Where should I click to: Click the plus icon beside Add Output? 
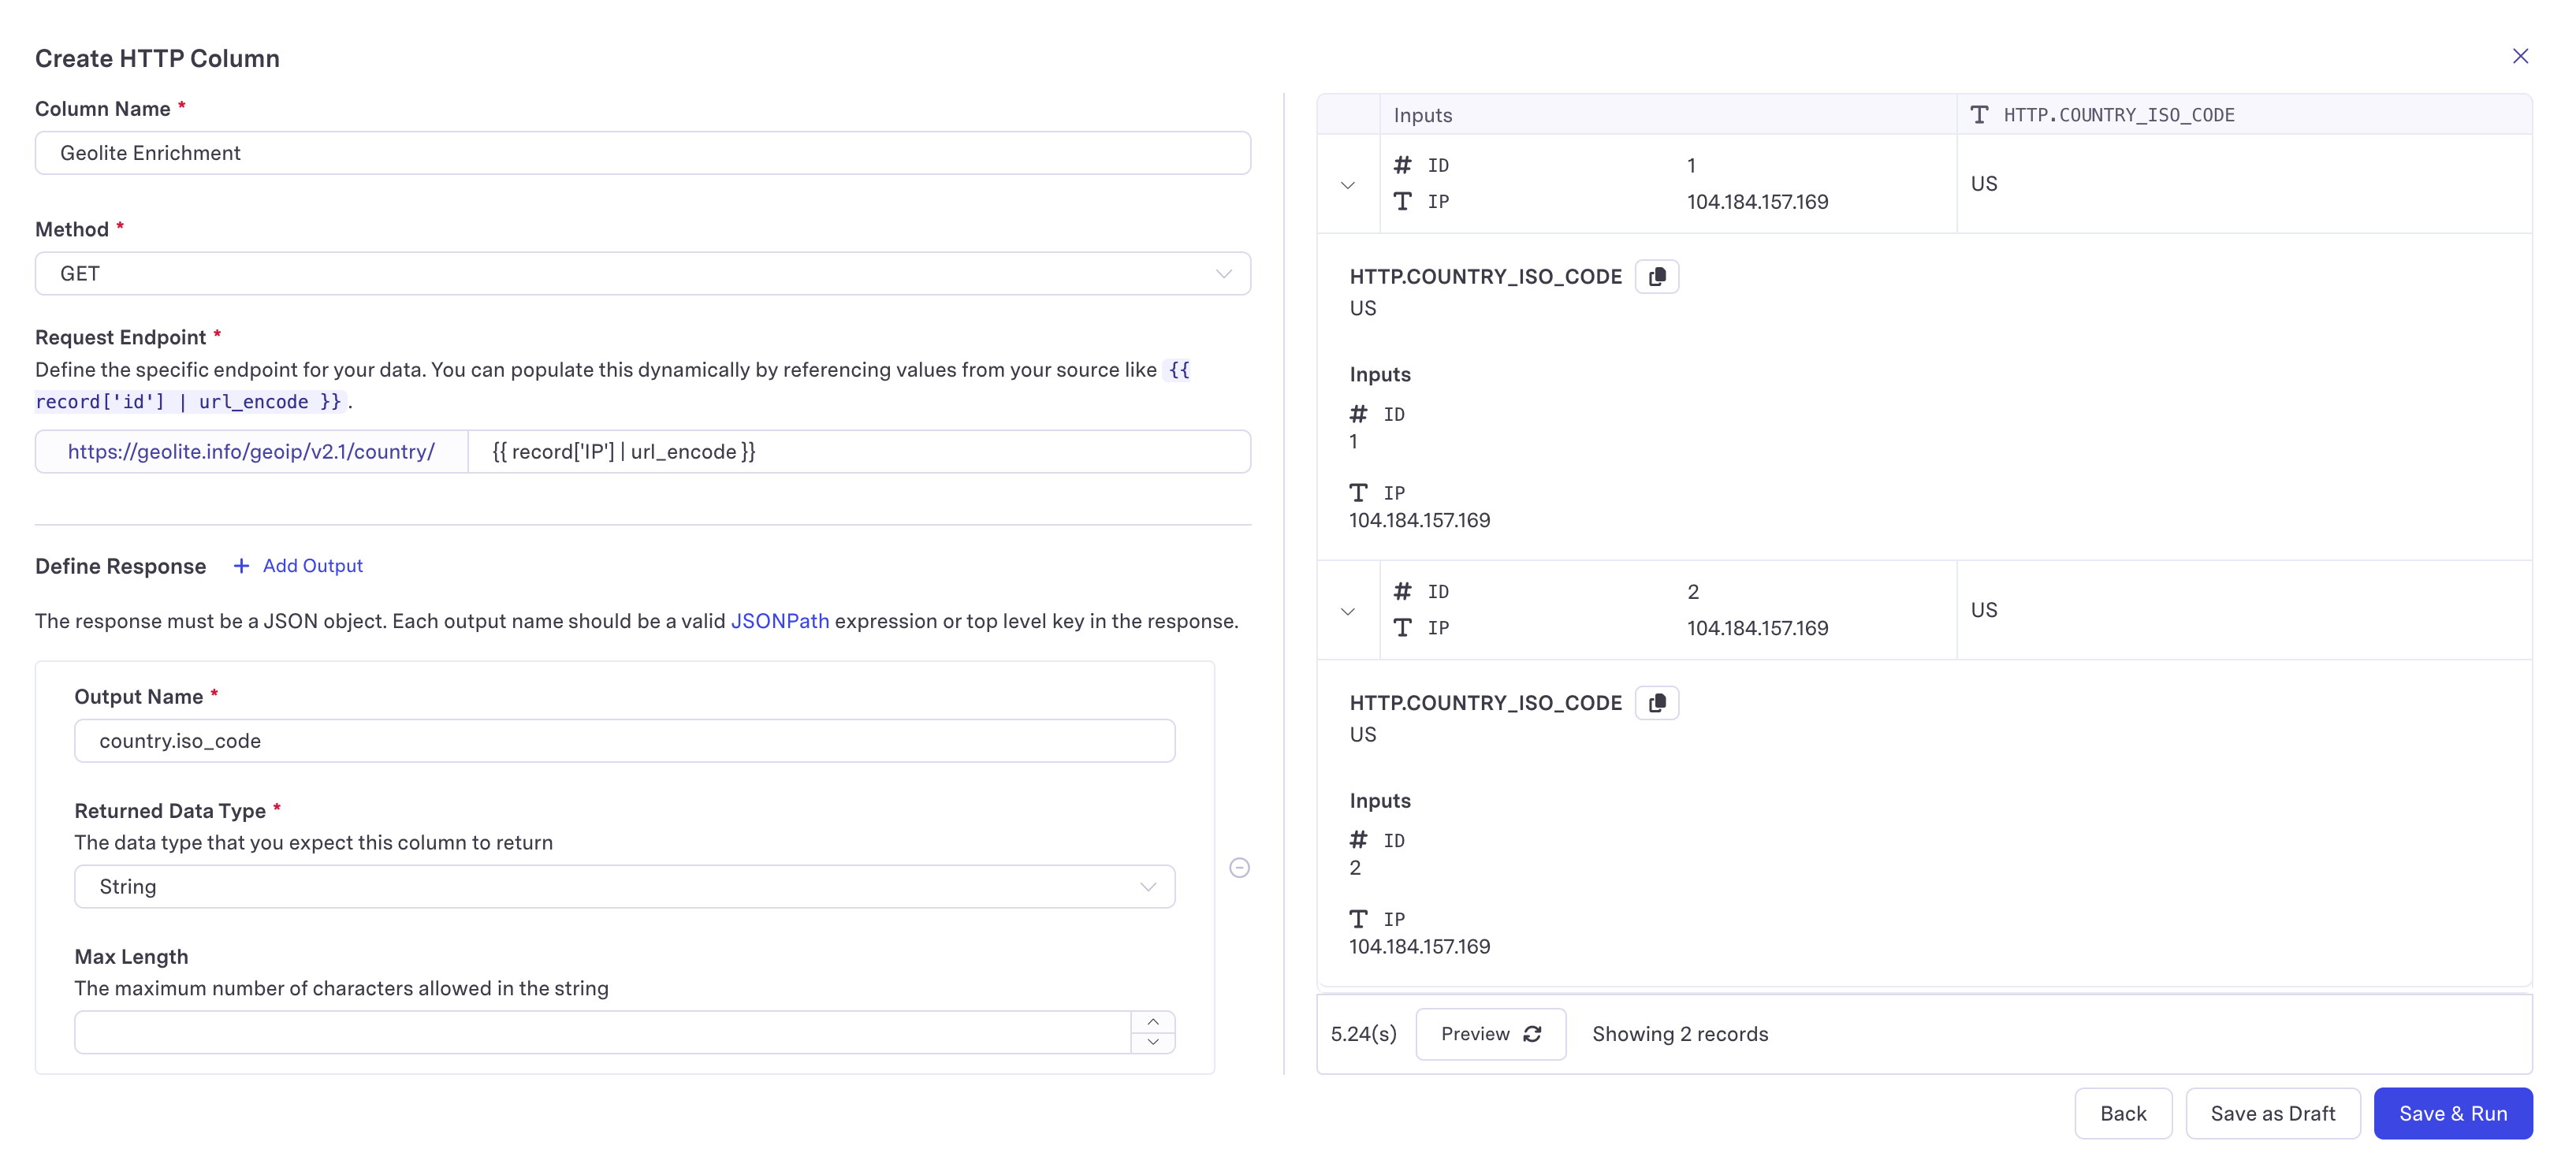(241, 565)
